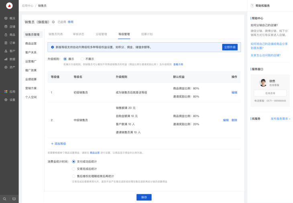The image size is (293, 203).
Task: Click the red logo icon in sidebar
Action: click(x=9, y=6)
